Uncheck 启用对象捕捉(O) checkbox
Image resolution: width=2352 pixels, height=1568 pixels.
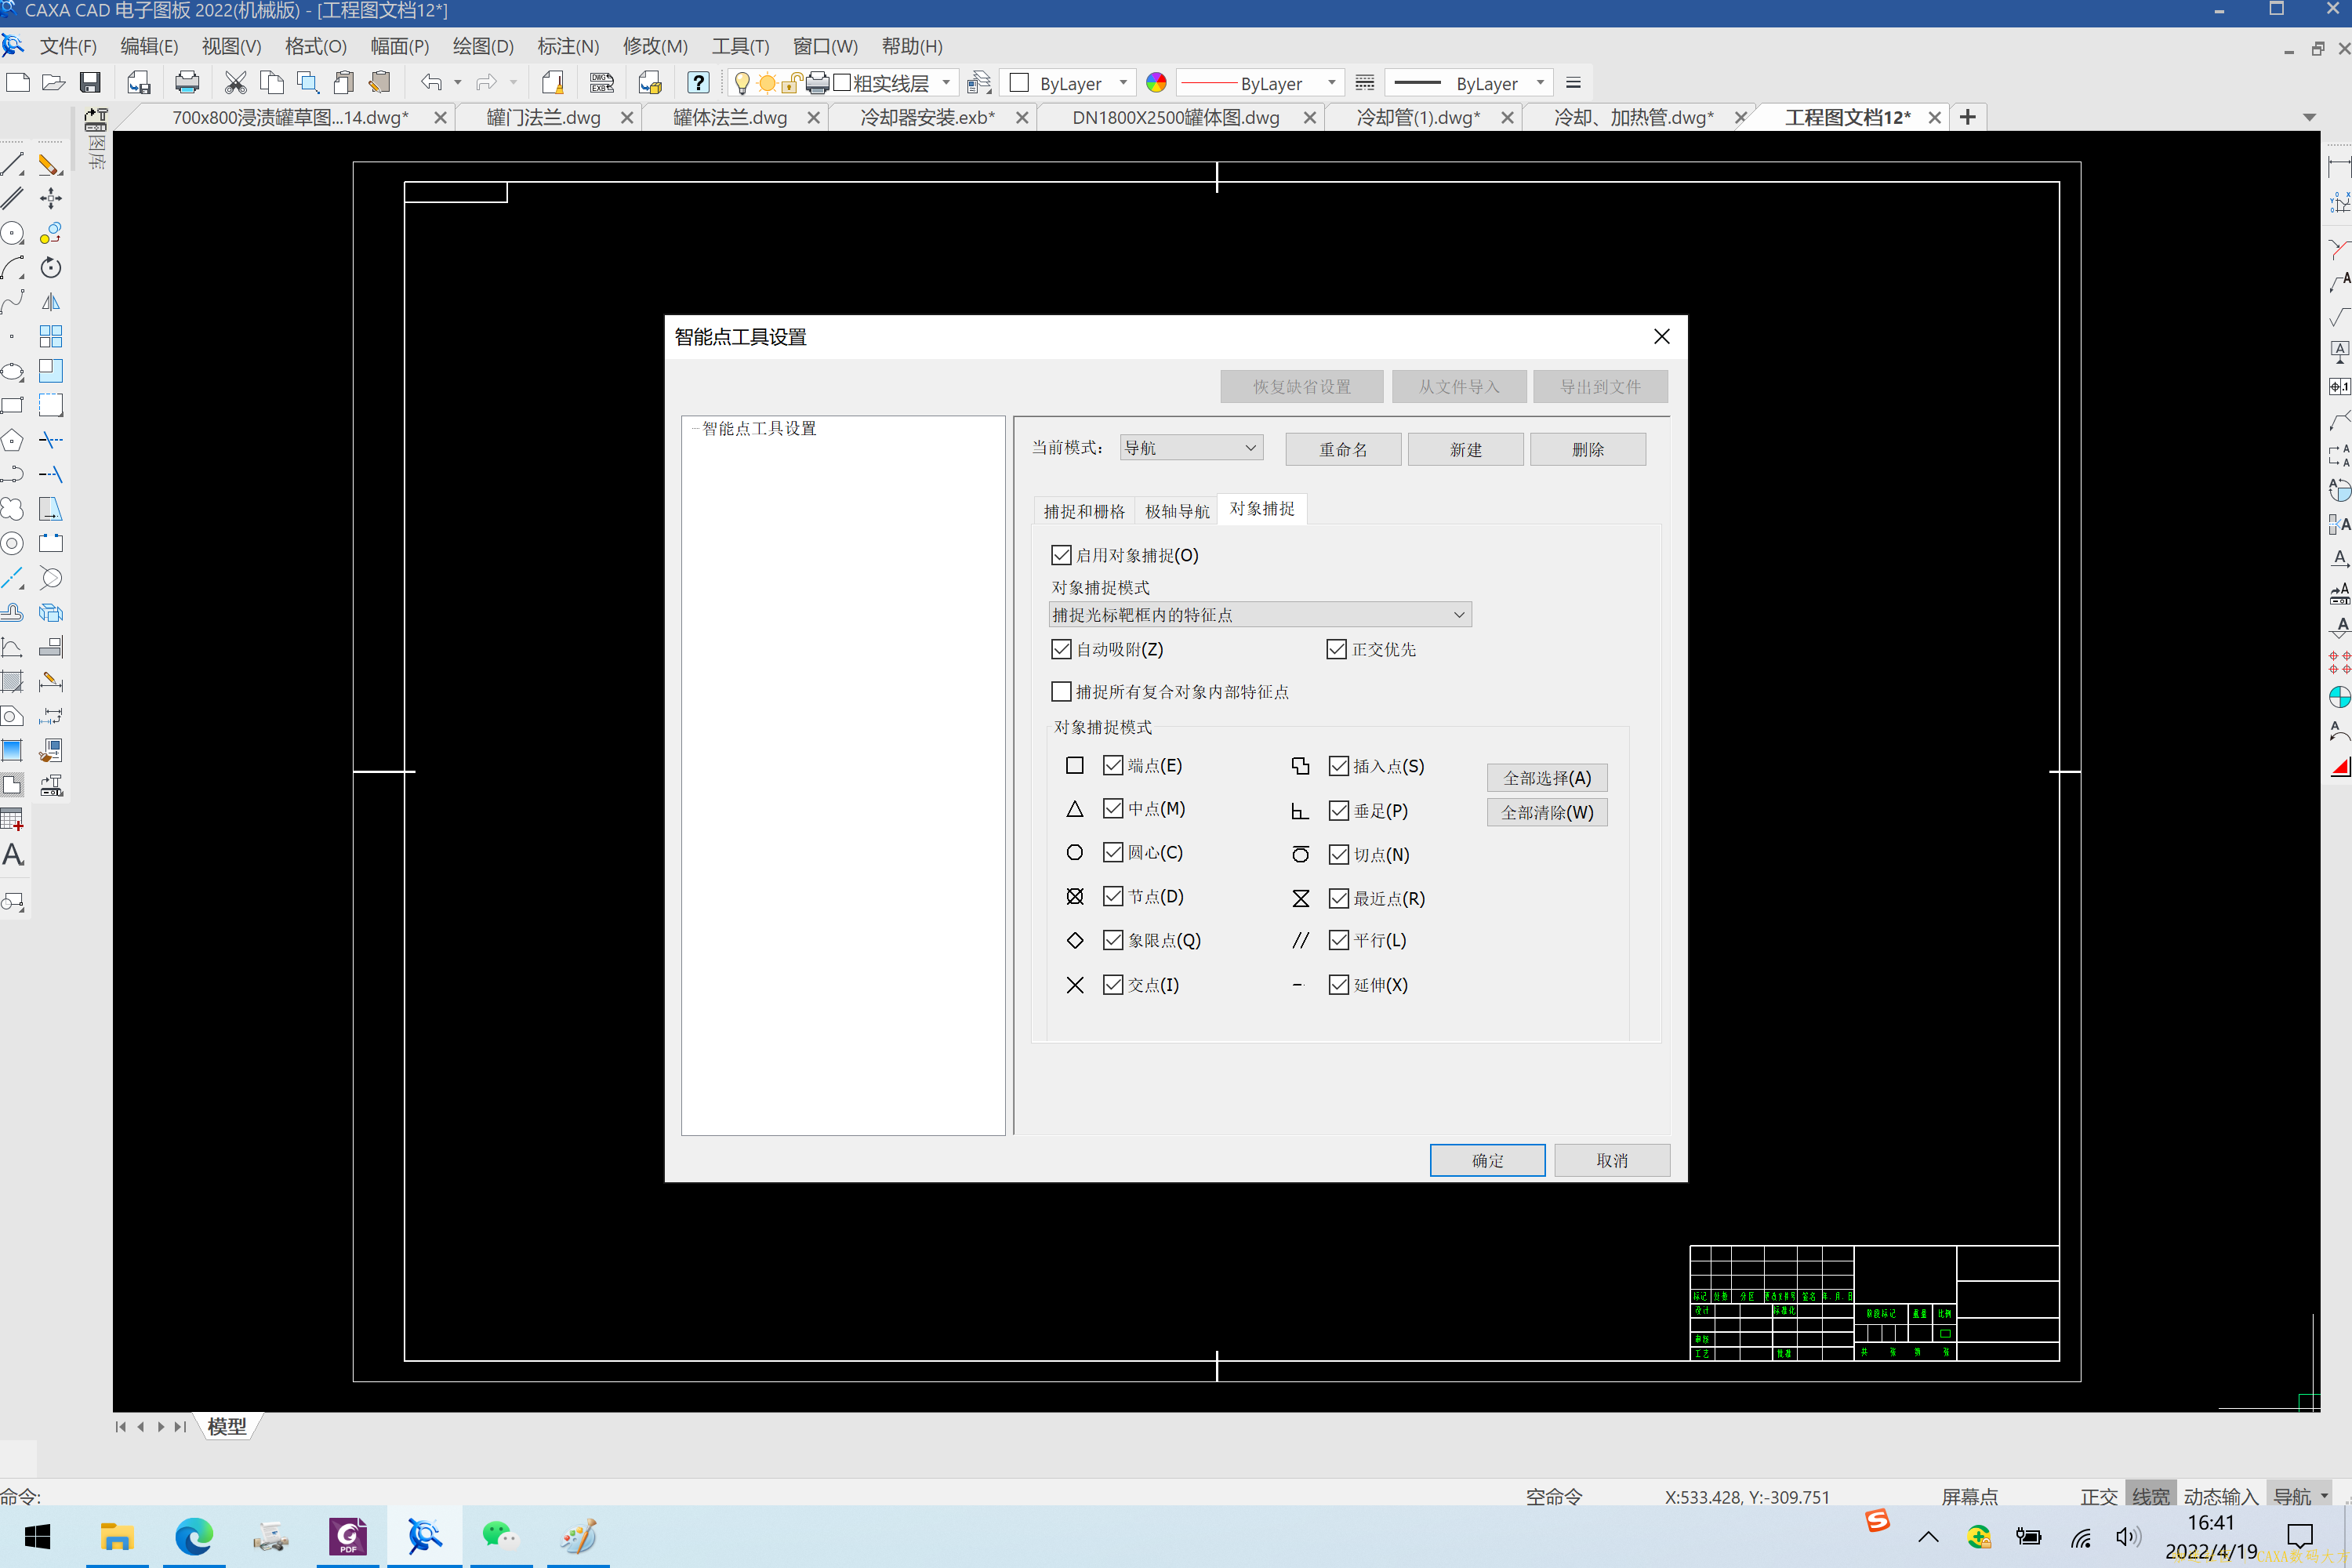pos(1061,555)
